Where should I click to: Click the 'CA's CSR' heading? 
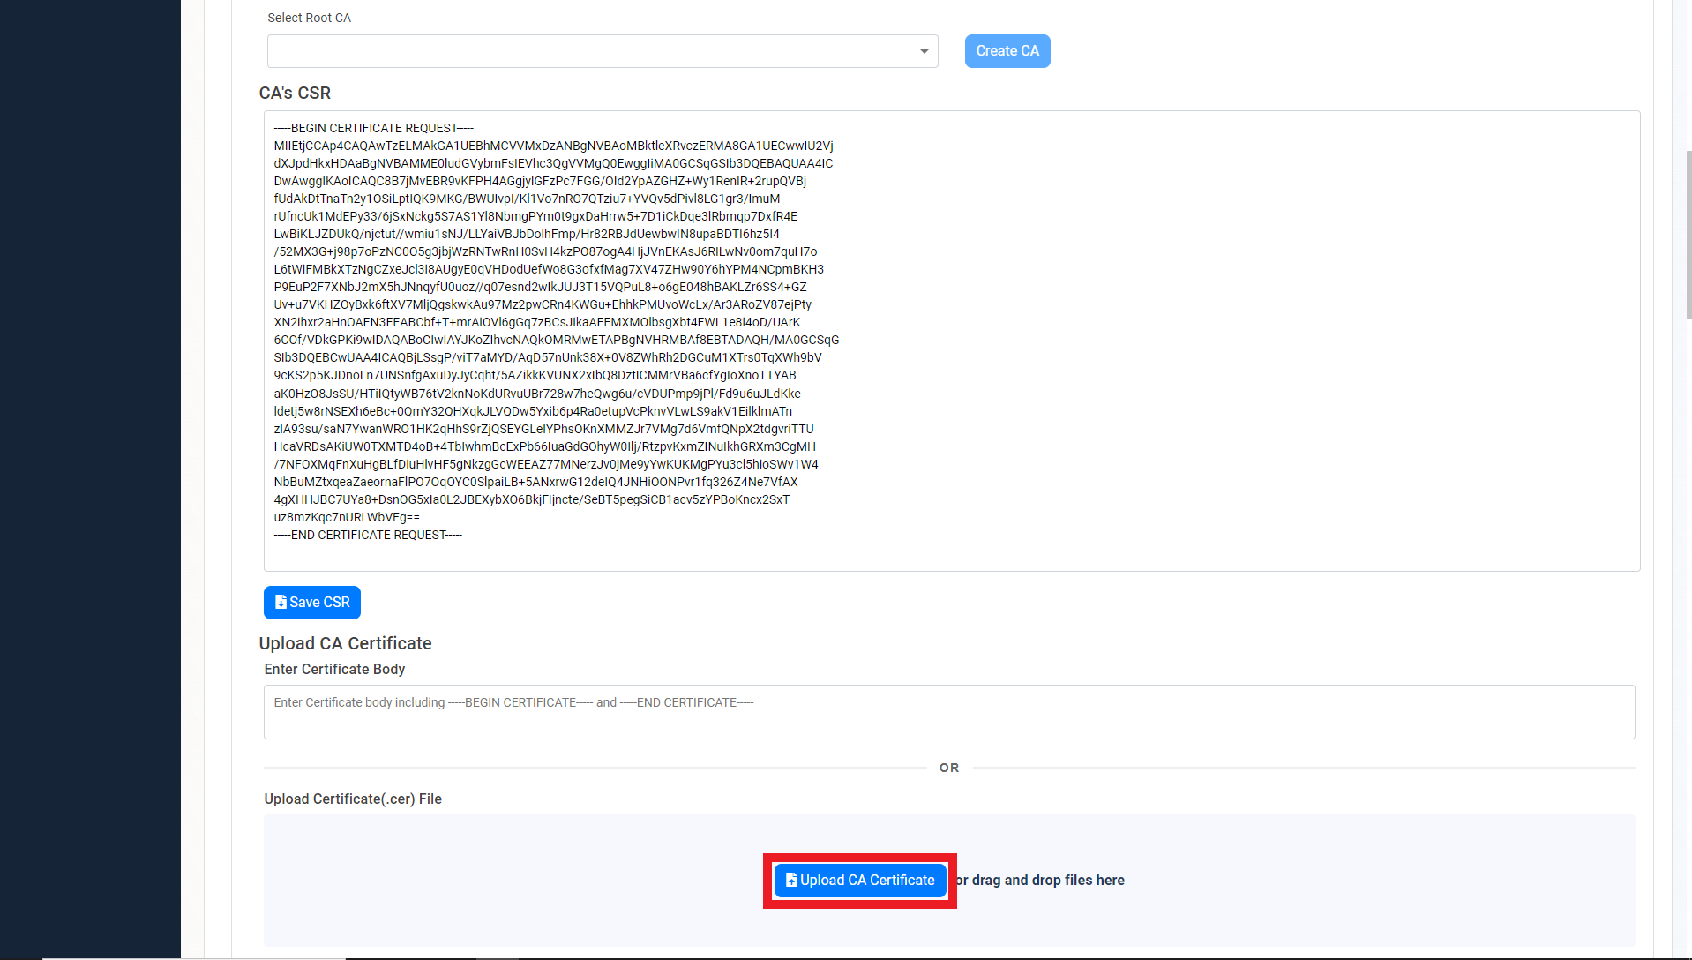point(295,94)
